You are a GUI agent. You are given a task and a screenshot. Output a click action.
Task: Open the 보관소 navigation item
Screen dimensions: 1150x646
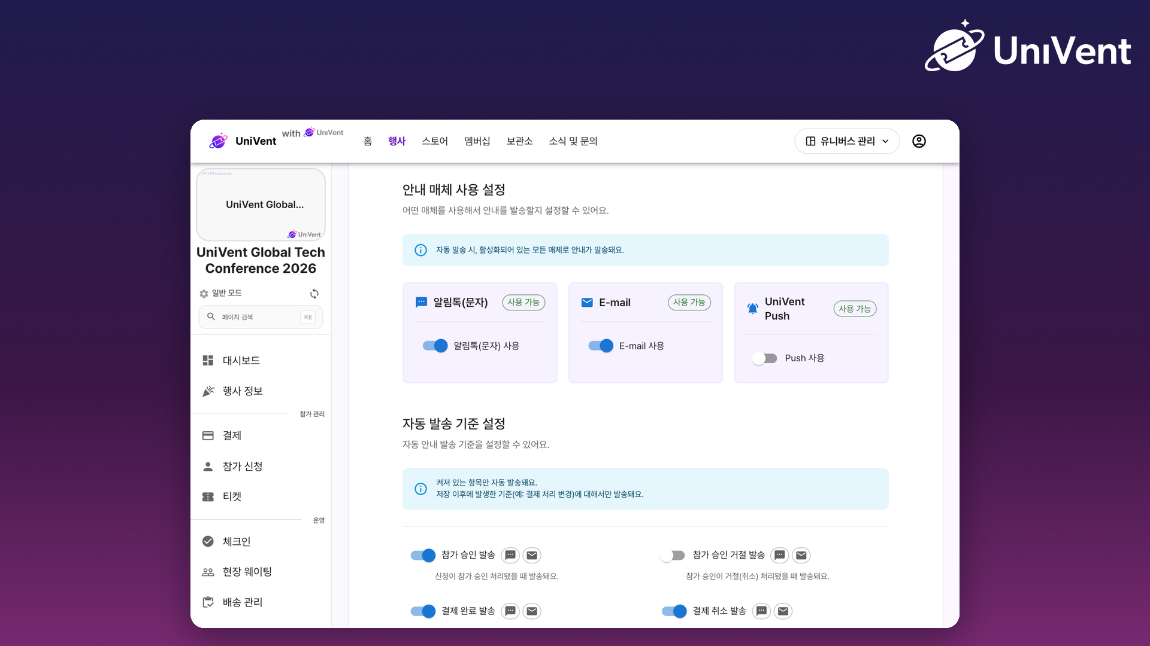click(x=519, y=141)
